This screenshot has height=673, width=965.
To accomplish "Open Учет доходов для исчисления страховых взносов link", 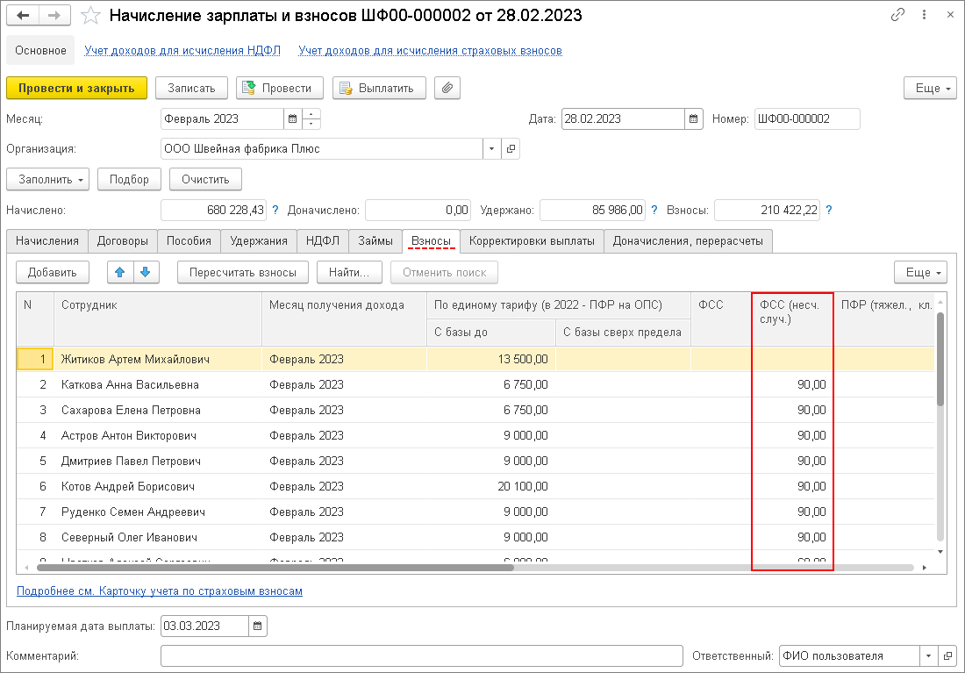I will pos(430,51).
